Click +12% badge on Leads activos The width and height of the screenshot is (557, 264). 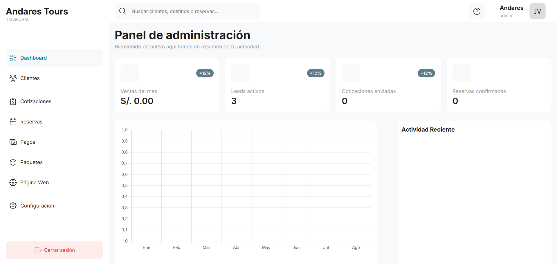316,73
